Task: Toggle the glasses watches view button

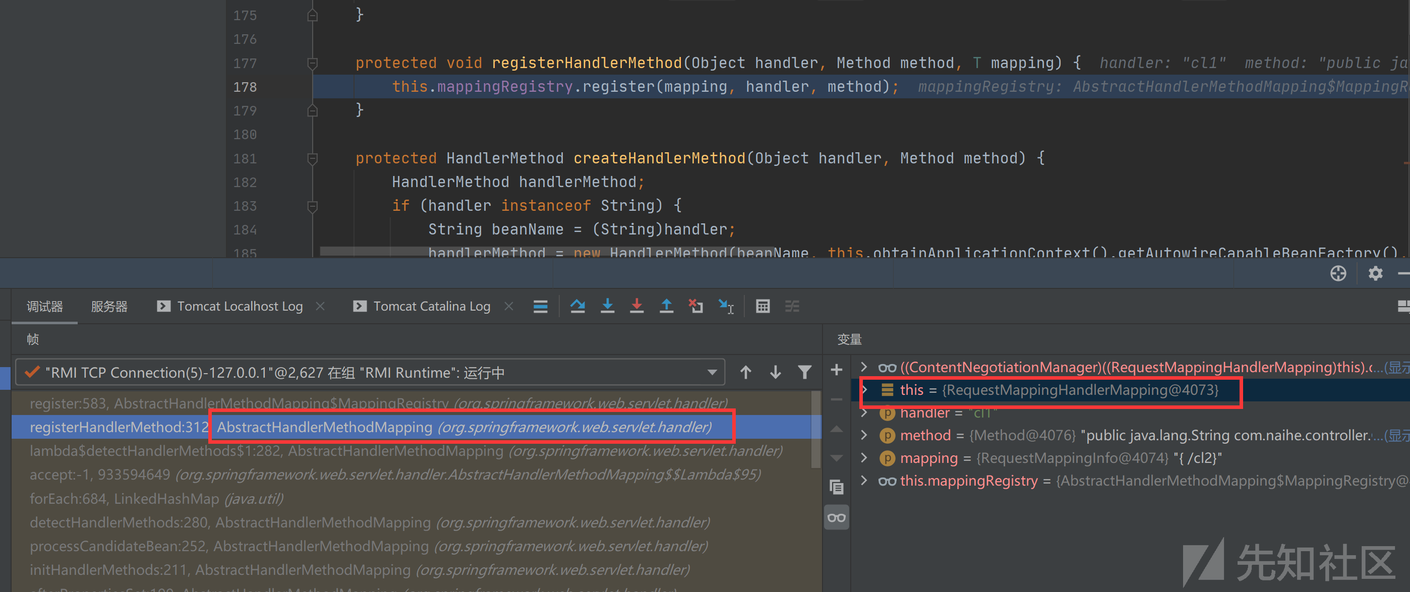Action: point(836,517)
